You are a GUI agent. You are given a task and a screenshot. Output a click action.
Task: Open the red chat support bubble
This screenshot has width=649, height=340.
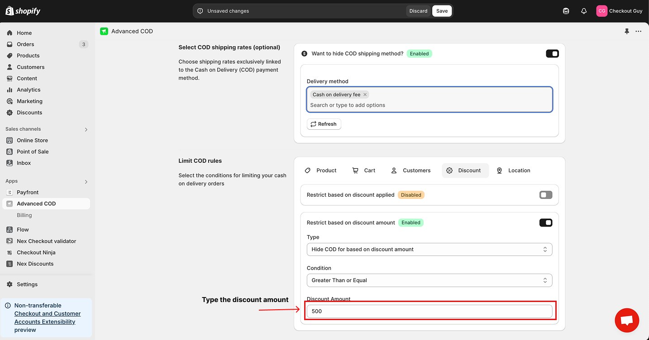tap(627, 320)
